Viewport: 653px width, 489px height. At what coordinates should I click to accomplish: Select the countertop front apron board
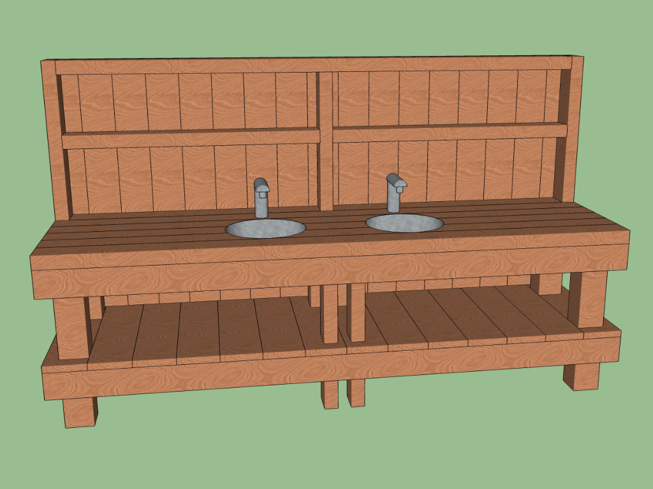point(330,270)
